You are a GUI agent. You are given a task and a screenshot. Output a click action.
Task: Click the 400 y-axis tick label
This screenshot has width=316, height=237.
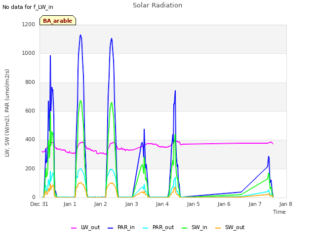pos(30,140)
